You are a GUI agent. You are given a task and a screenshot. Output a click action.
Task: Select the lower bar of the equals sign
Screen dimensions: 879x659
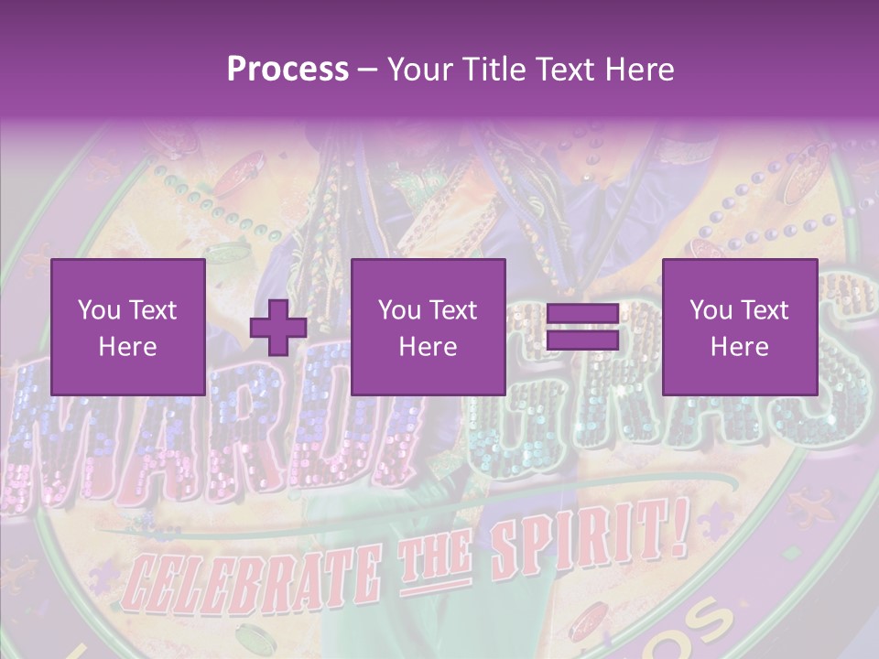point(582,340)
